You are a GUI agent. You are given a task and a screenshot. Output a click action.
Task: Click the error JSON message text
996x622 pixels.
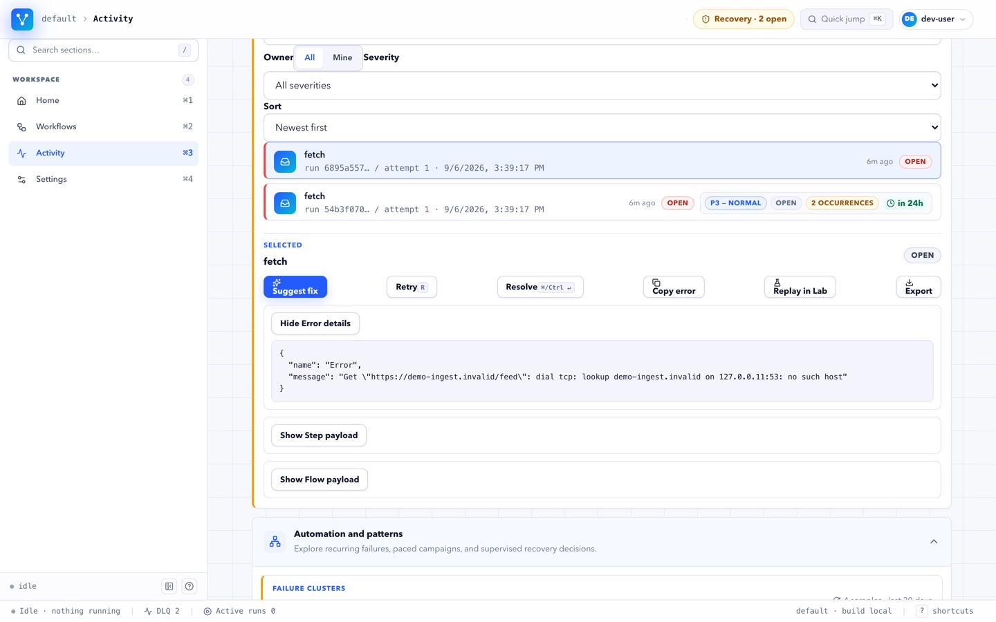[567, 377]
